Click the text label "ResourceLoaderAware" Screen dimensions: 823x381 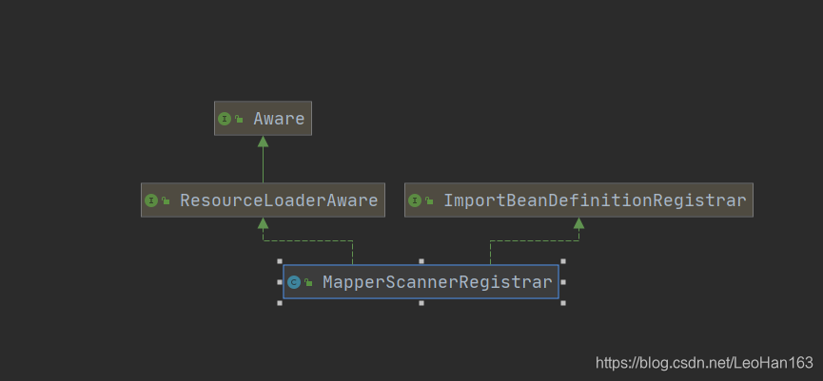point(279,200)
